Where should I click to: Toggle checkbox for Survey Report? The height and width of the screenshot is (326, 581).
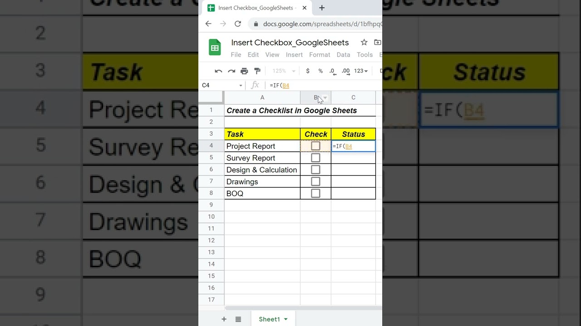(x=315, y=158)
